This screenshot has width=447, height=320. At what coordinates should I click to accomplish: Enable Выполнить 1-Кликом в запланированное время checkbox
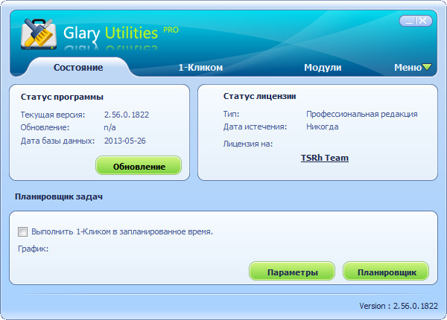coord(23,231)
